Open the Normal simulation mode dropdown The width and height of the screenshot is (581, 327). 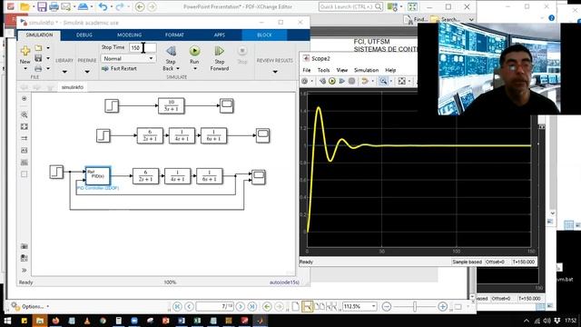tap(128, 58)
